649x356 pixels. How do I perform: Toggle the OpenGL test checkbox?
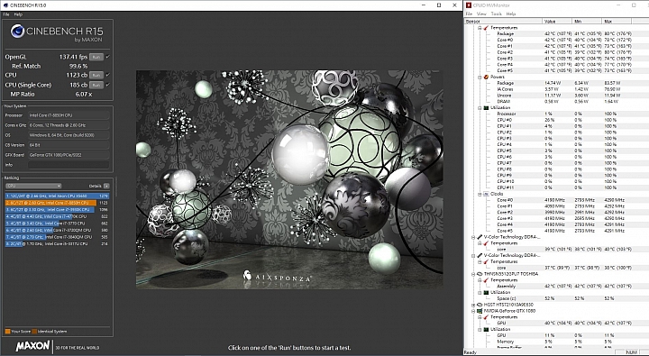coord(108,57)
